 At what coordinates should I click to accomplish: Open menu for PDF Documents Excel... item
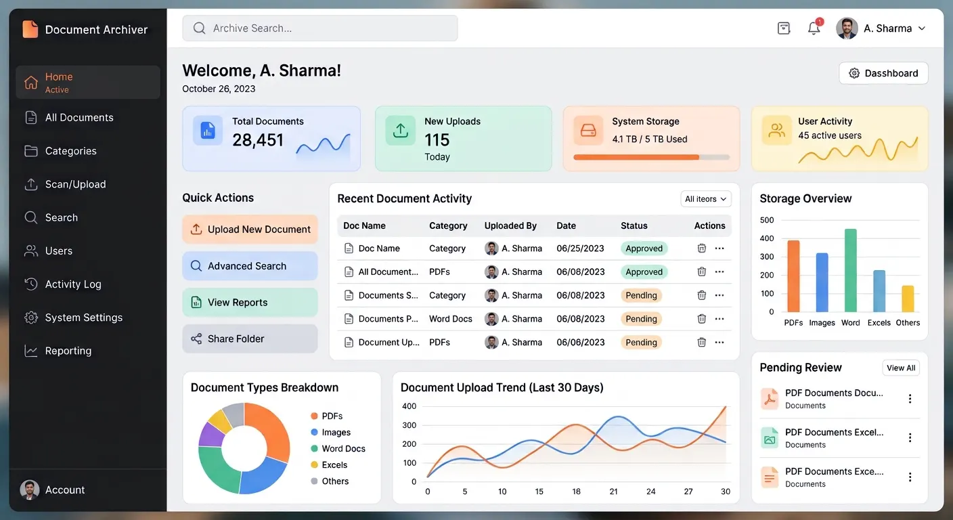(910, 438)
